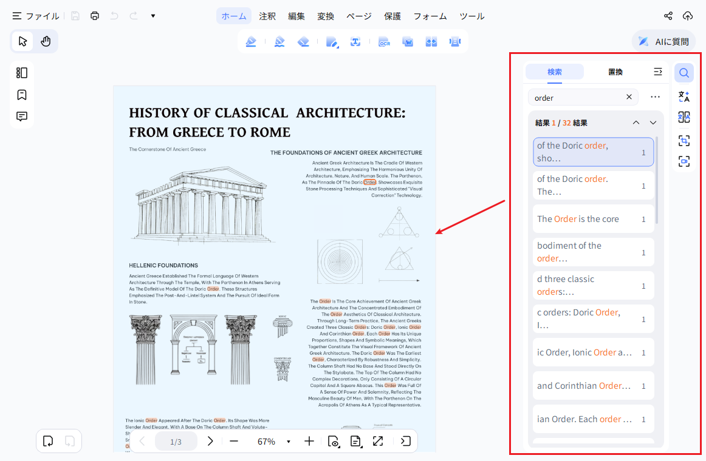This screenshot has width=706, height=461.
Task: Select result "of the Doric order, sho…"
Action: coord(594,152)
